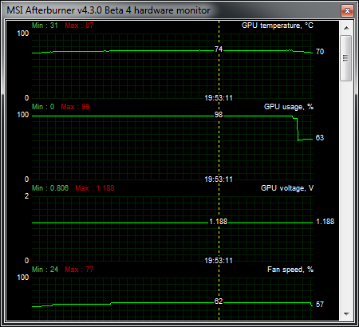Click current fan speed value 57
The width and height of the screenshot is (359, 327).
tap(320, 305)
